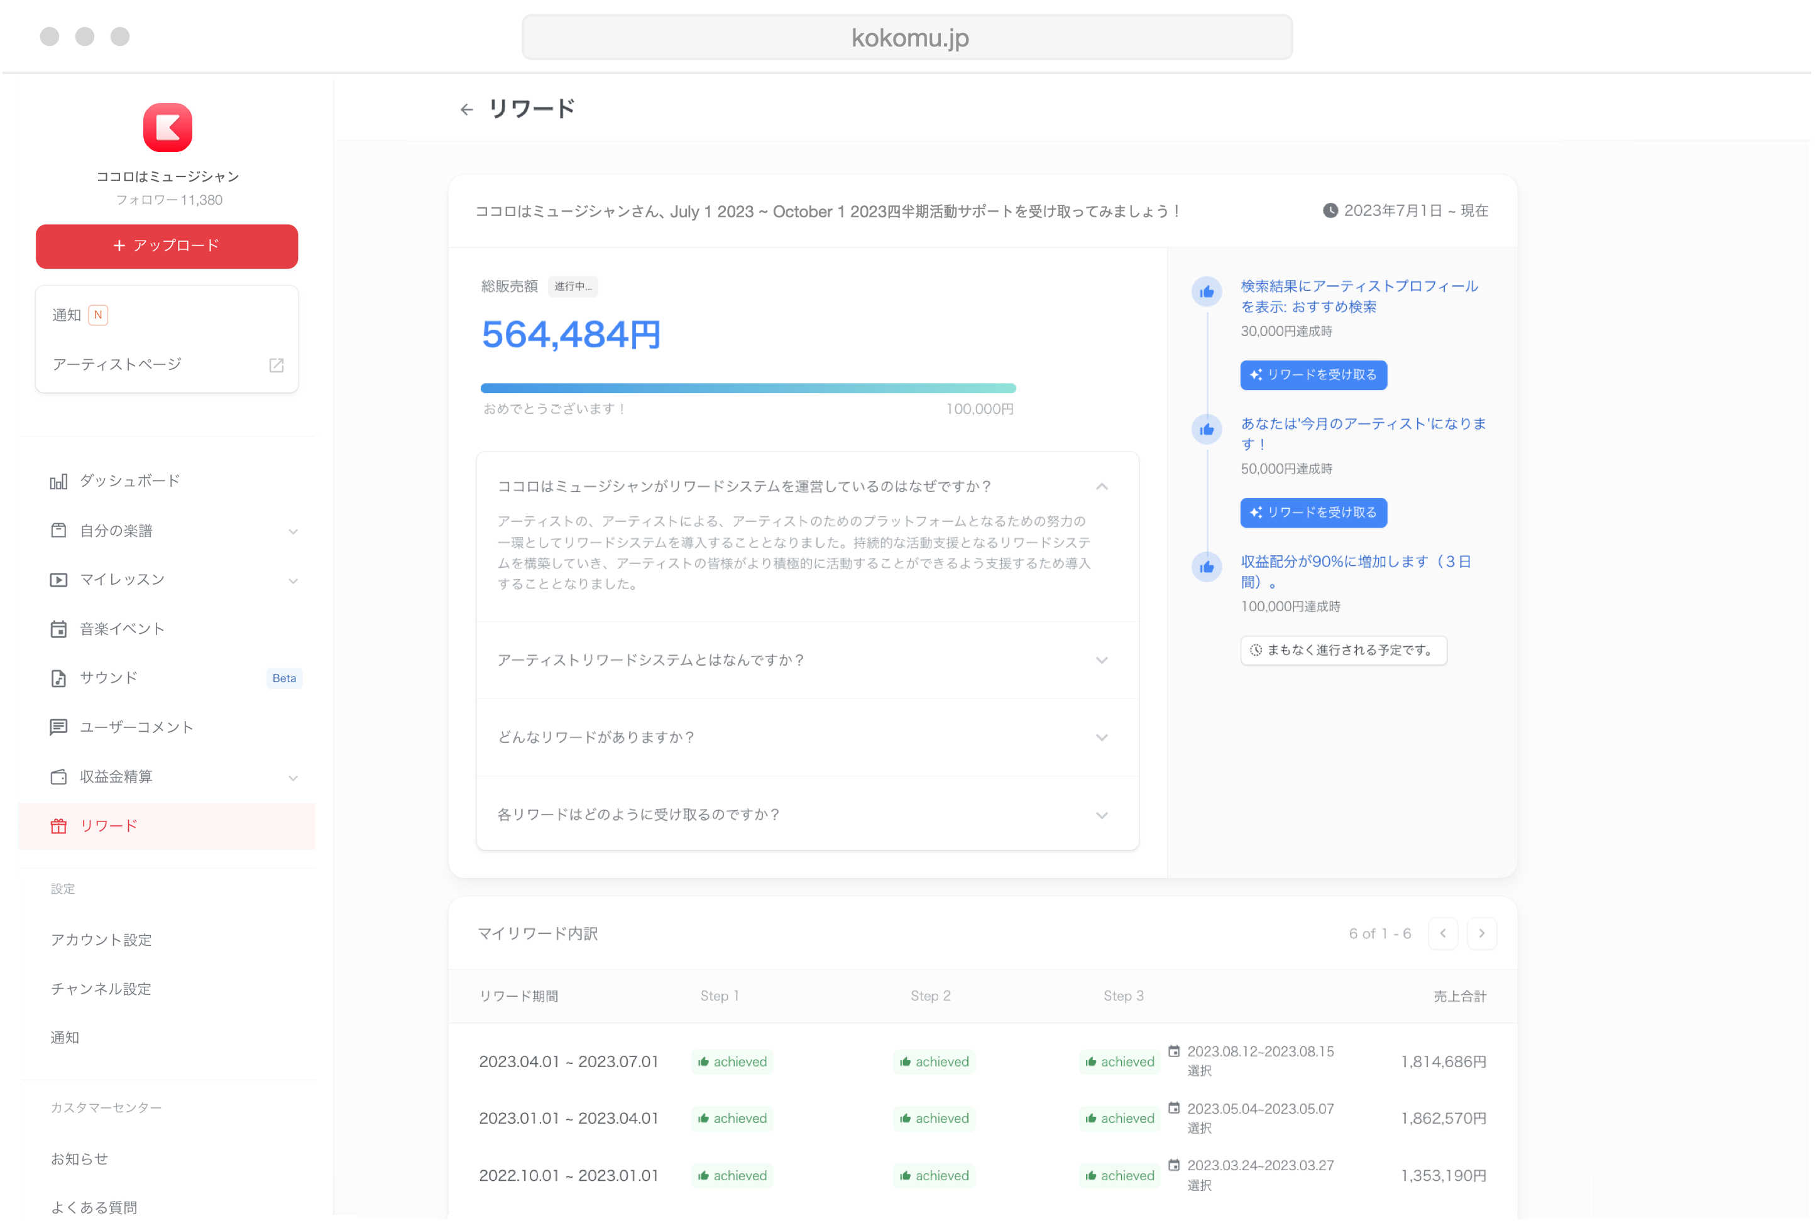This screenshot has width=1815, height=1221.
Task: Open チャンネル設定 in settings
Action: coord(101,989)
